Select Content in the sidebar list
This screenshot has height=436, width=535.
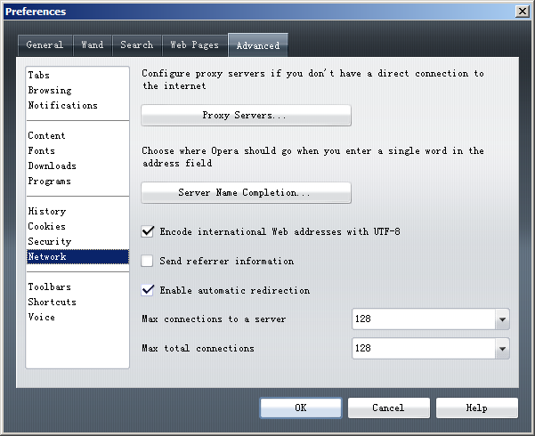click(x=77, y=135)
